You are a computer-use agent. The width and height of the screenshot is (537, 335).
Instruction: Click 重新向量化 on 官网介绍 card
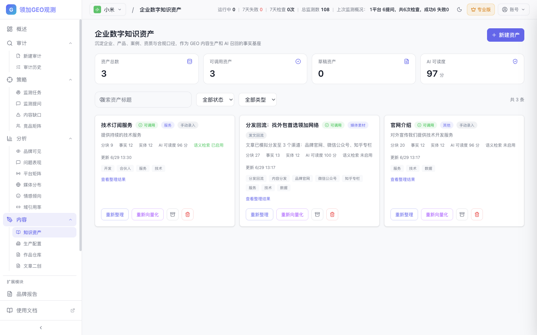437,214
